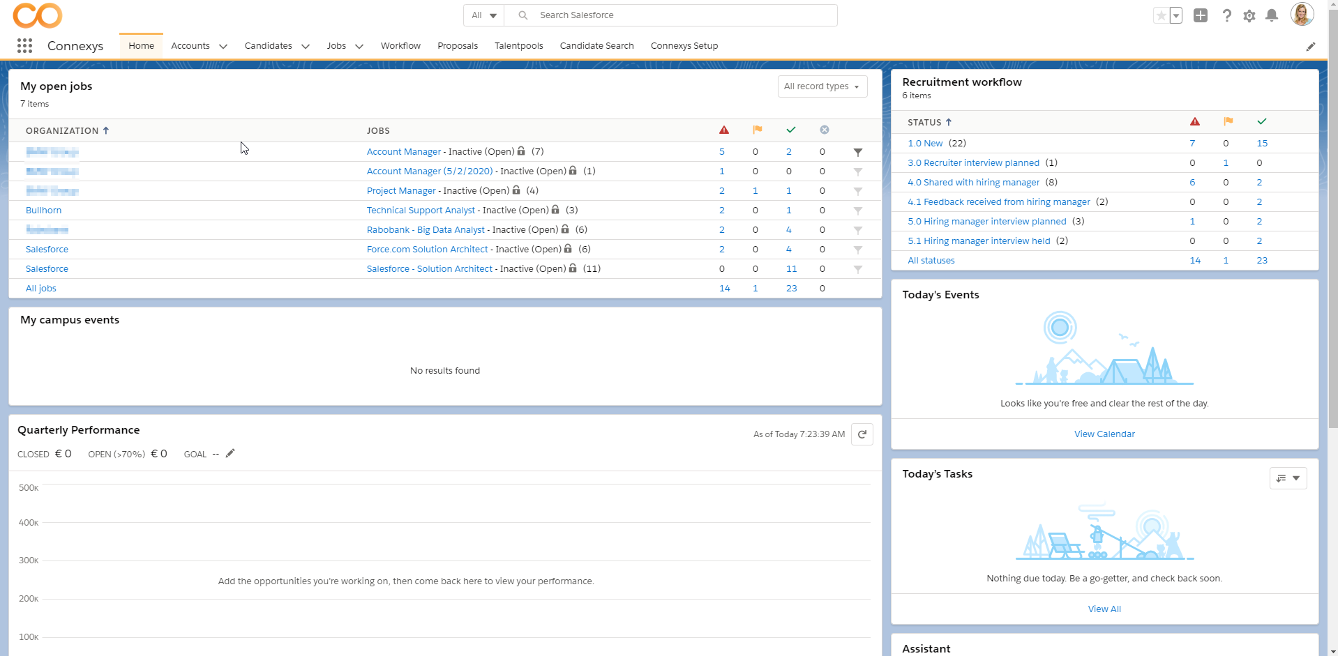Viewport: 1338px width, 656px height.
Task: Click the red count 5 for Account Manager
Action: [722, 152]
